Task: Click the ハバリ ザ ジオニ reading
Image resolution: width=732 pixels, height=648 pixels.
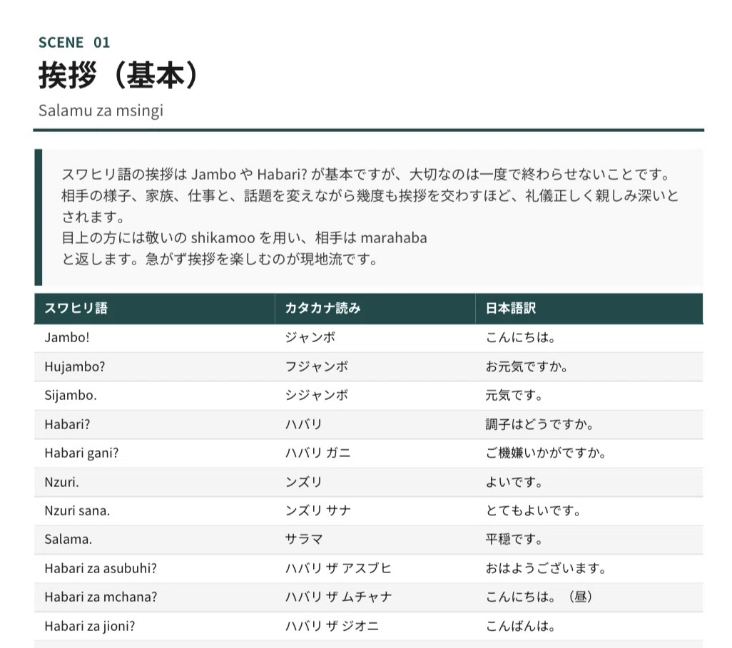Action: tap(332, 626)
